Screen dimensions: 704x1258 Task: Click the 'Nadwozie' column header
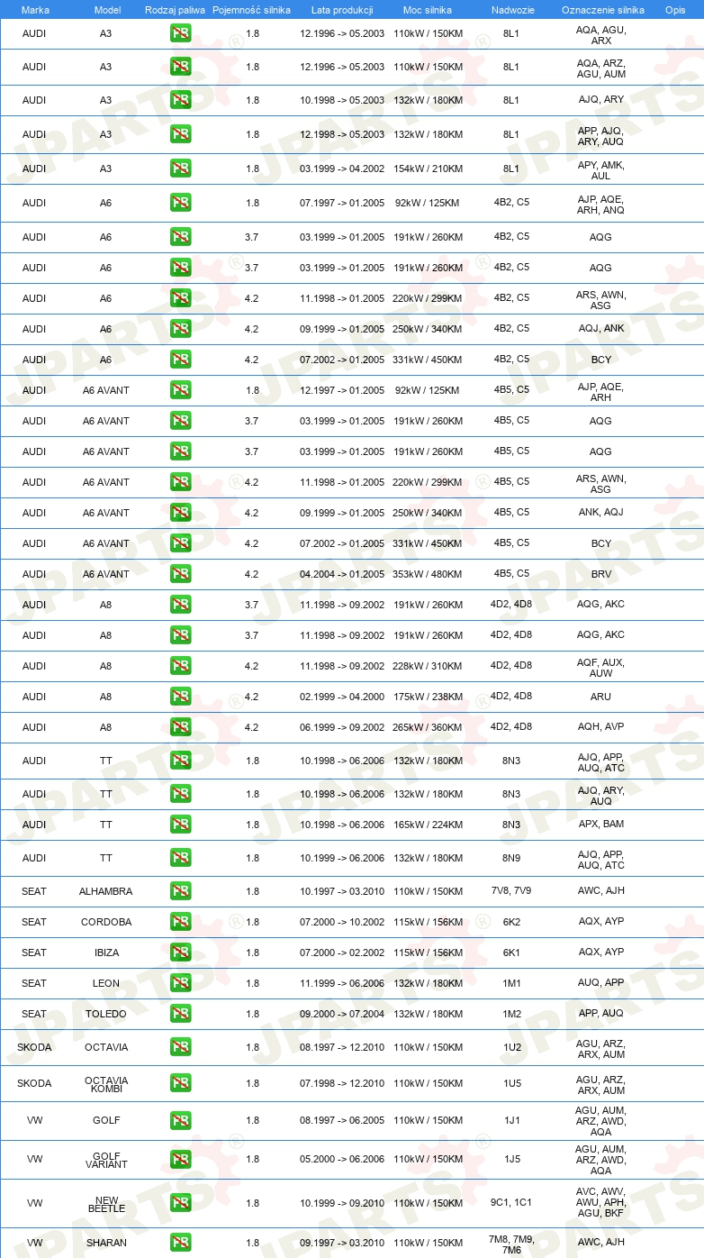511,10
